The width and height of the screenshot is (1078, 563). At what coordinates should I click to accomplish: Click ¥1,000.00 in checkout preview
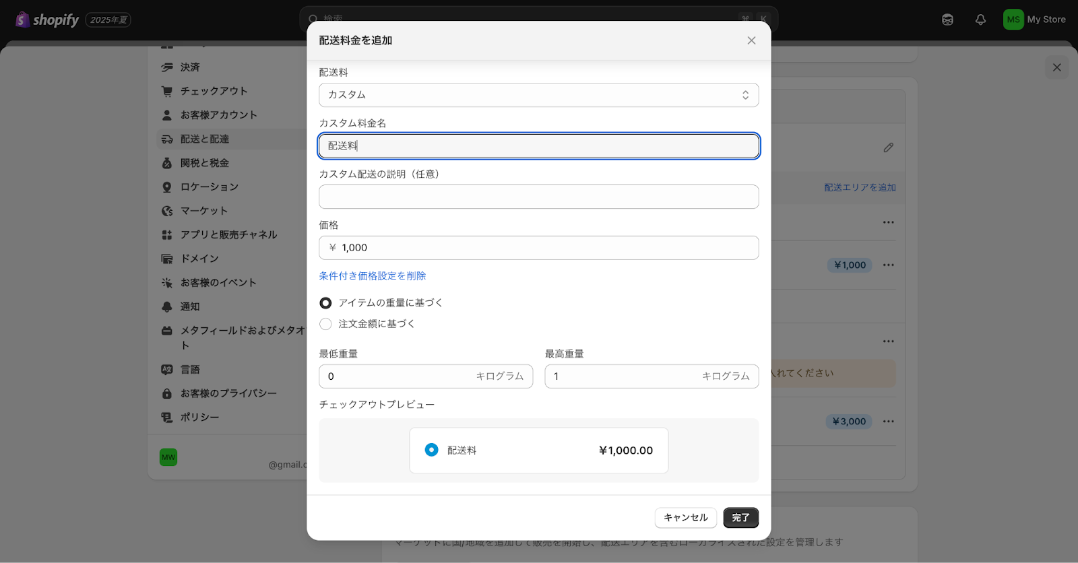(626, 451)
